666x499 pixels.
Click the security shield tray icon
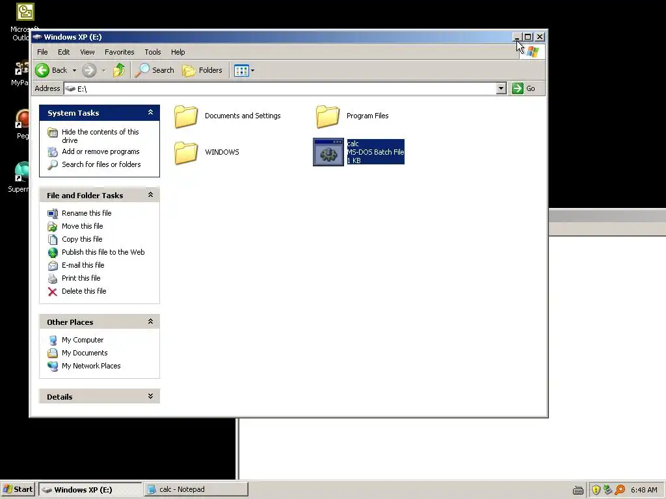coord(596,490)
